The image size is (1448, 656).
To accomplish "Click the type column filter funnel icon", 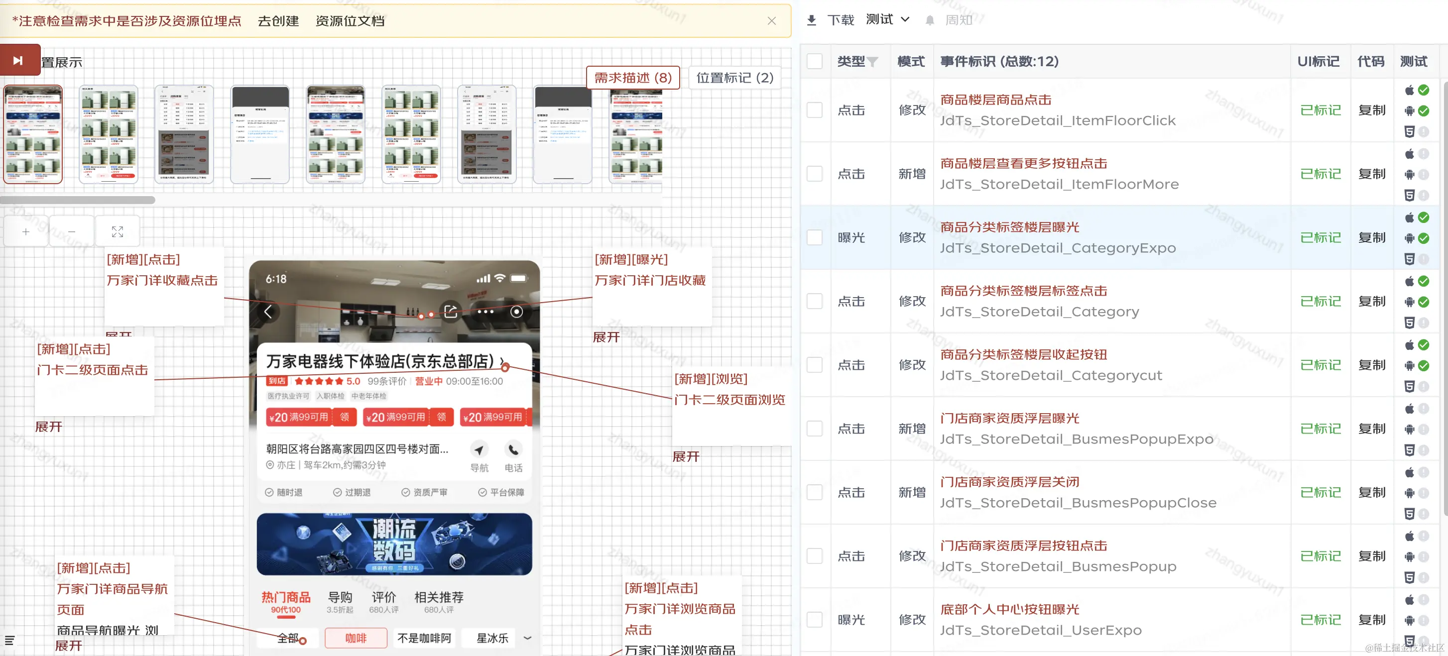I will [x=872, y=62].
